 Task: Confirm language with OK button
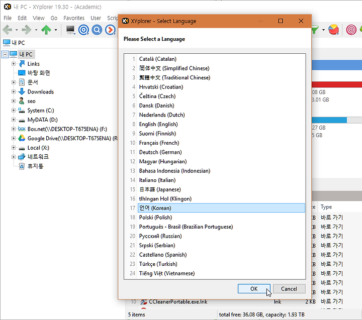[x=254, y=289]
